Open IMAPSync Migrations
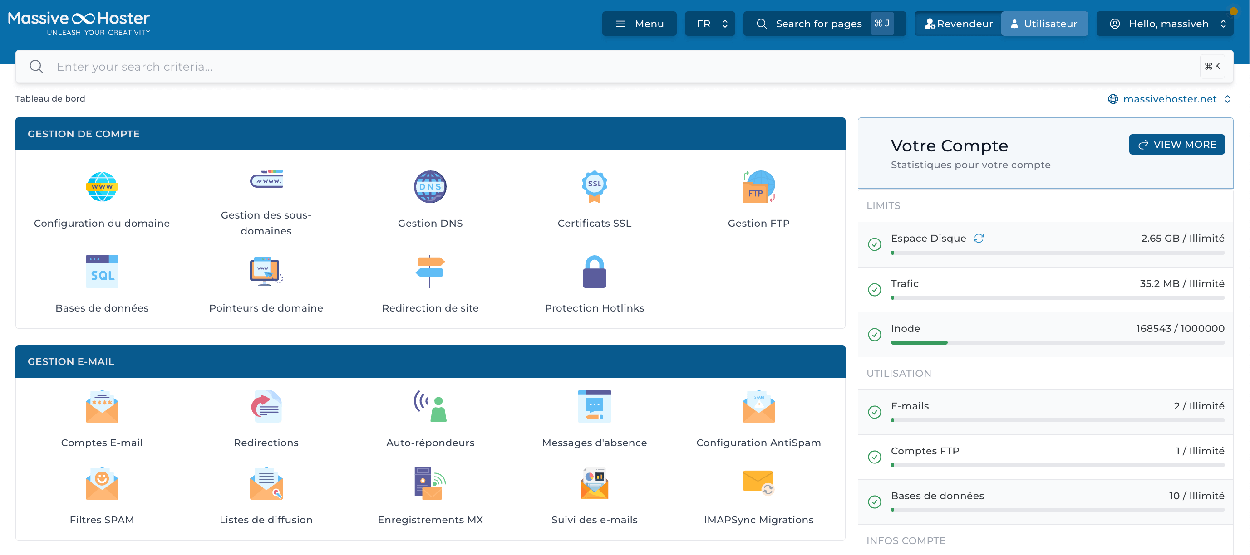The width and height of the screenshot is (1250, 555). (758, 497)
